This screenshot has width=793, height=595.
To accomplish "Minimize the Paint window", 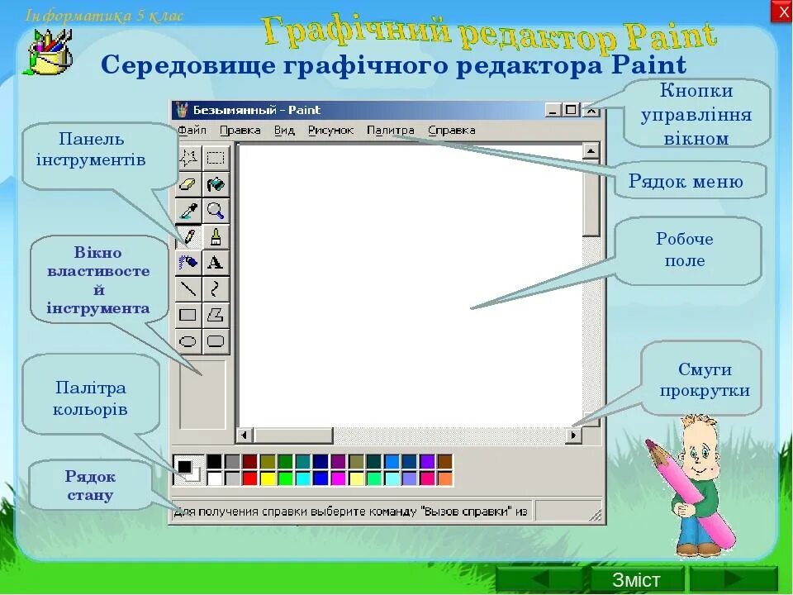I will (x=553, y=110).
